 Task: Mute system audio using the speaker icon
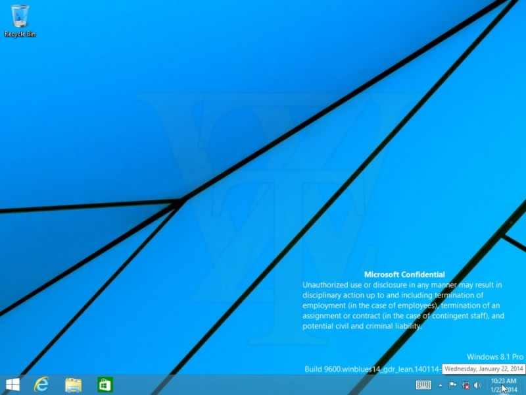tap(477, 384)
